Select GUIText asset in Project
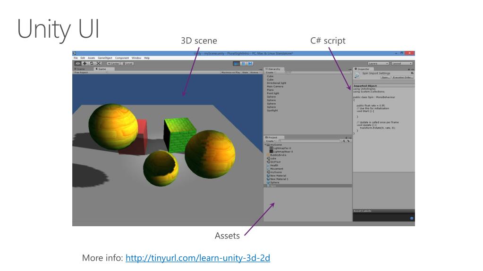Screen dimensions: 483x271 (273, 162)
